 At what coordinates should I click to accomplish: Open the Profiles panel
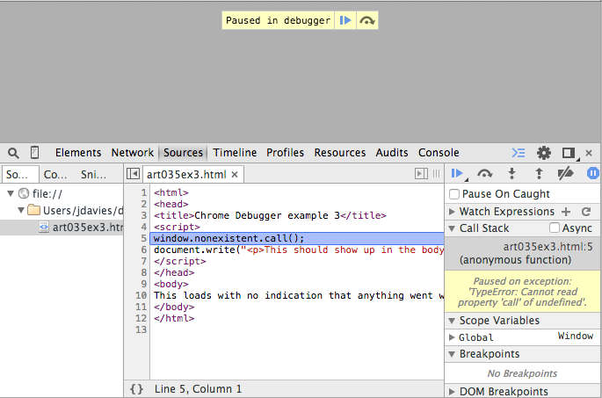[x=286, y=153]
